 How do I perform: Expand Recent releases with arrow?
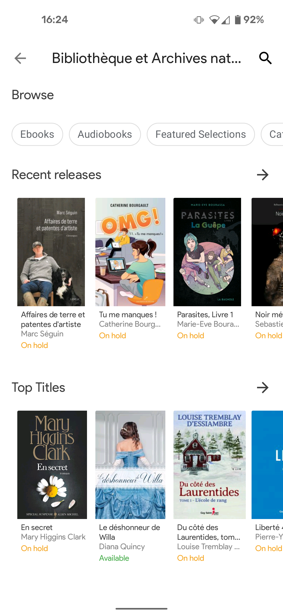tap(263, 175)
